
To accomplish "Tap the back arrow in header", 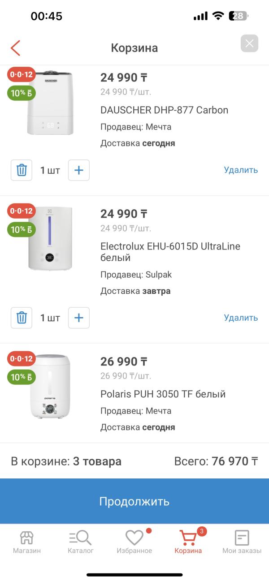I will [x=16, y=48].
